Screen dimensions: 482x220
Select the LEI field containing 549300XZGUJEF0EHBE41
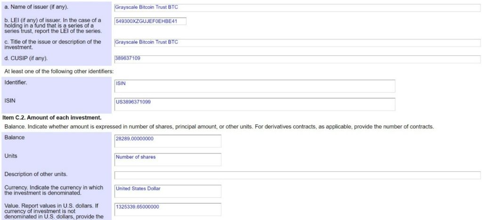150,22
